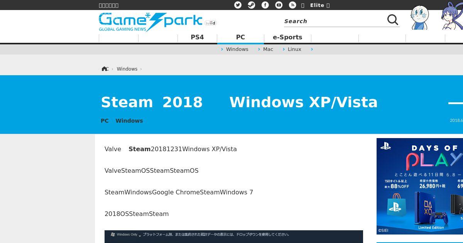
Task: Open the Steam icon link
Action: [x=251, y=5]
